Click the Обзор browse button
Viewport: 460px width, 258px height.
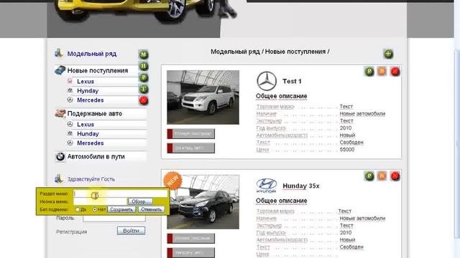click(140, 201)
